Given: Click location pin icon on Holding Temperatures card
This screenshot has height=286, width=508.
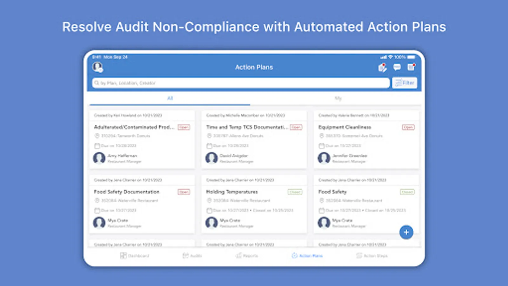Looking at the screenshot, I should click(209, 201).
